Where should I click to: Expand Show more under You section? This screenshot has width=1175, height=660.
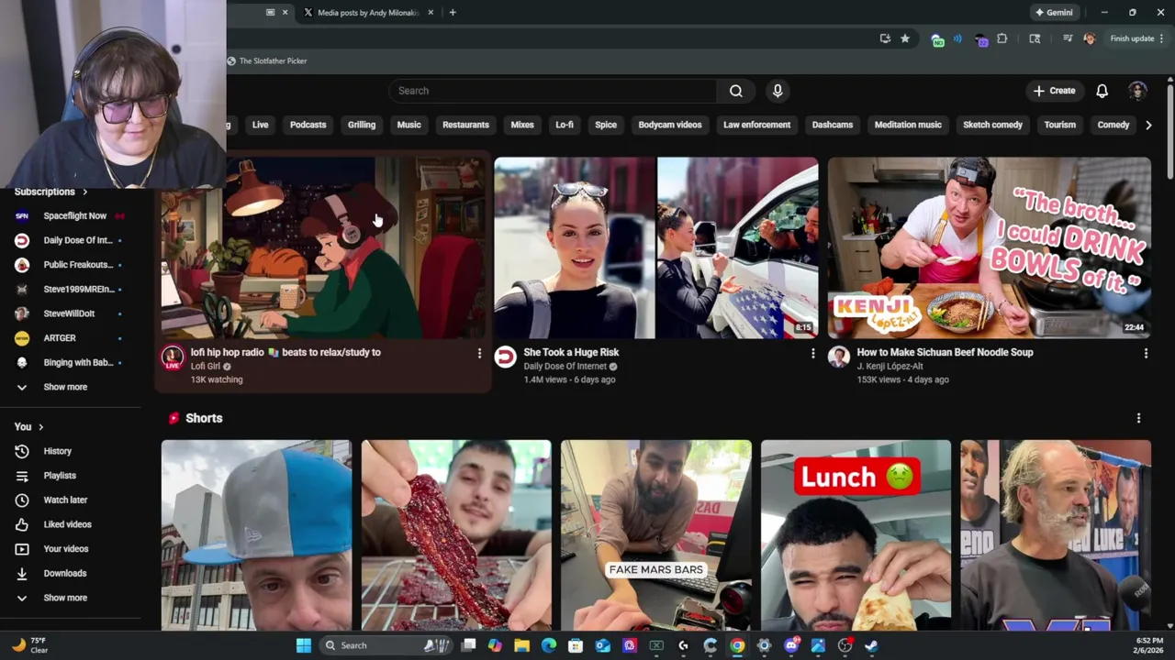(65, 598)
